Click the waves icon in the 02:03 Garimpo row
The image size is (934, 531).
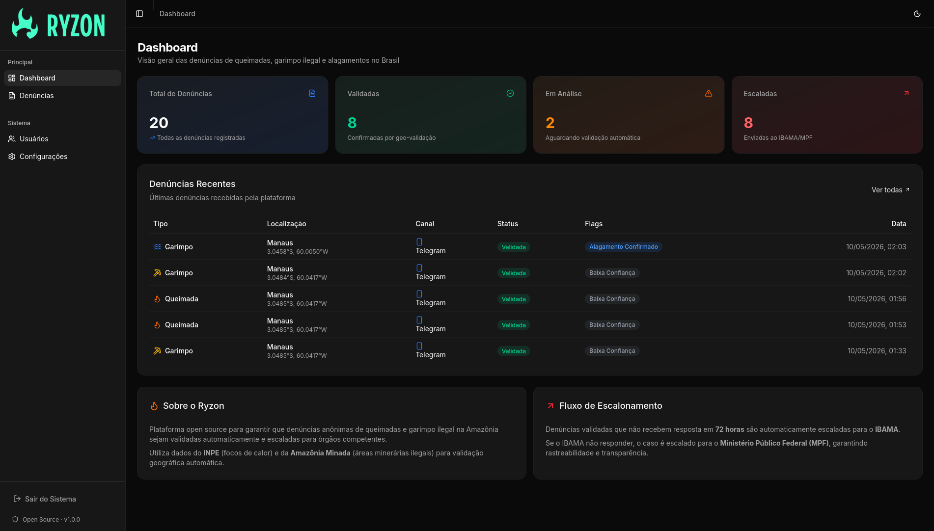click(157, 247)
